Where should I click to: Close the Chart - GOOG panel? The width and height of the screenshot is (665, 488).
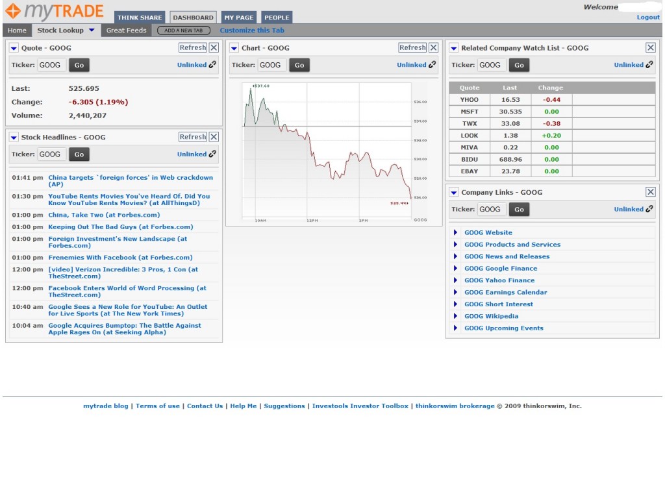tap(434, 47)
